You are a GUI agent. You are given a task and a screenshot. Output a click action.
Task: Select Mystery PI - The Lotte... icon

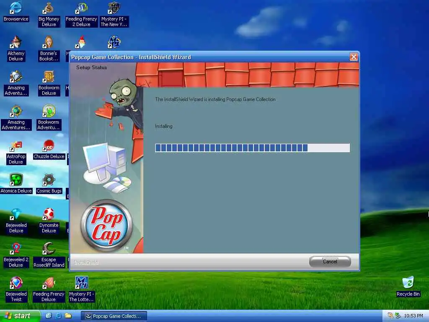pos(81,290)
